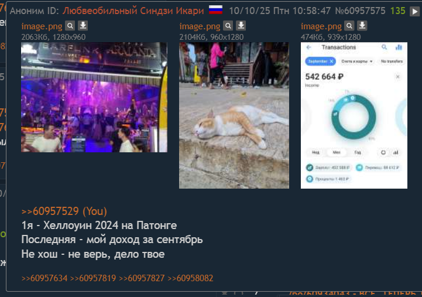Jump to reply >>60957827
The width and height of the screenshot is (422, 297).
[x=142, y=278]
